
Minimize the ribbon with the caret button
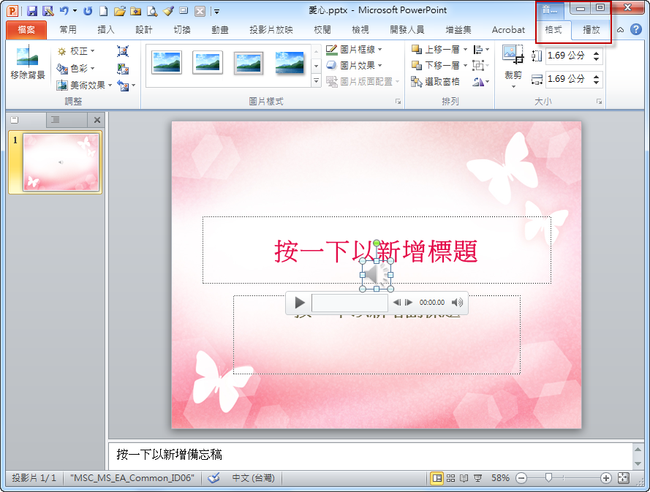pyautogui.click(x=620, y=29)
